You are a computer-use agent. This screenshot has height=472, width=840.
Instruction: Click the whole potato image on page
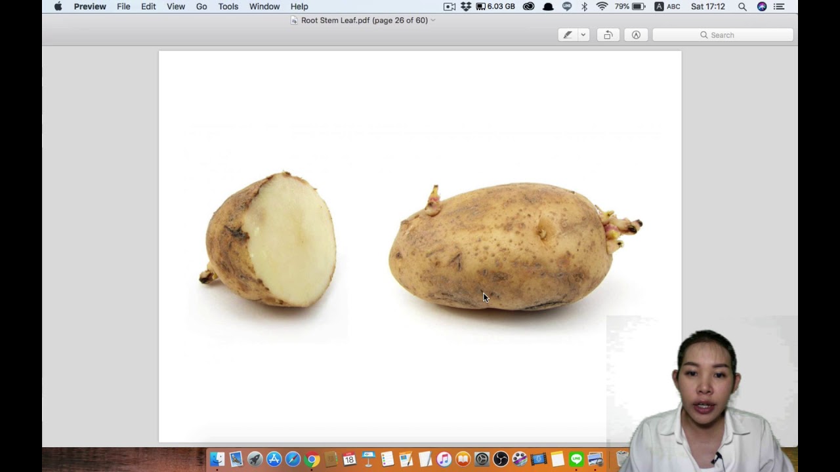(515, 247)
